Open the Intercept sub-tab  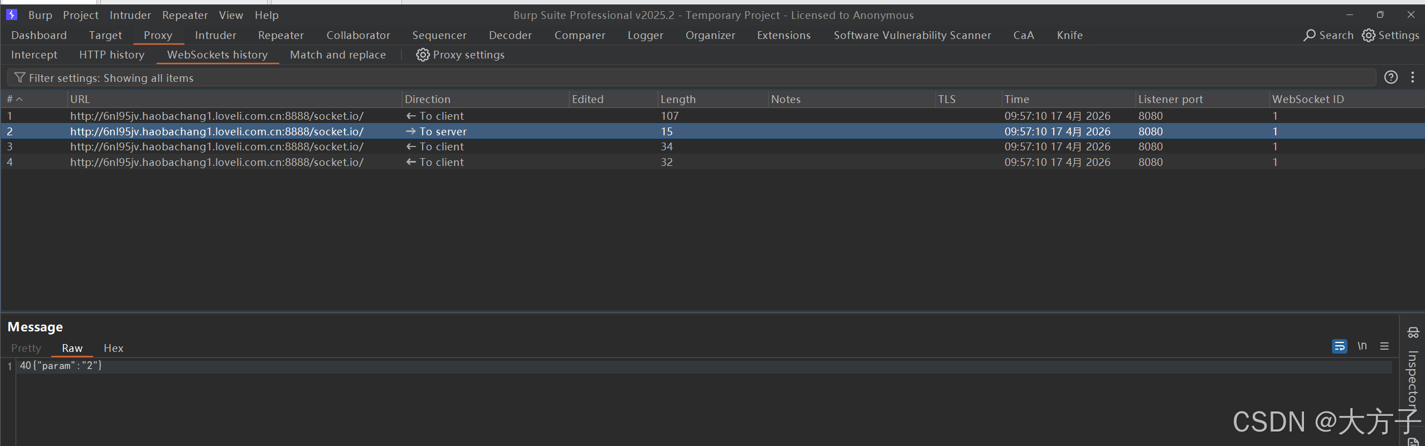coord(34,55)
